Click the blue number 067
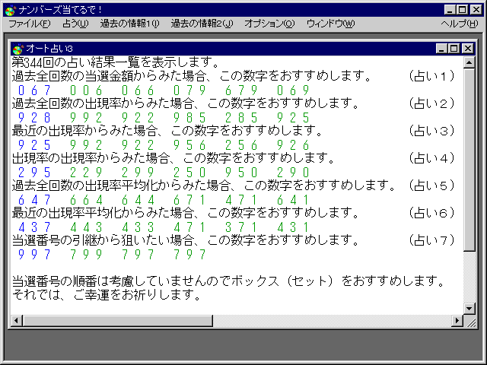 [x=34, y=90]
